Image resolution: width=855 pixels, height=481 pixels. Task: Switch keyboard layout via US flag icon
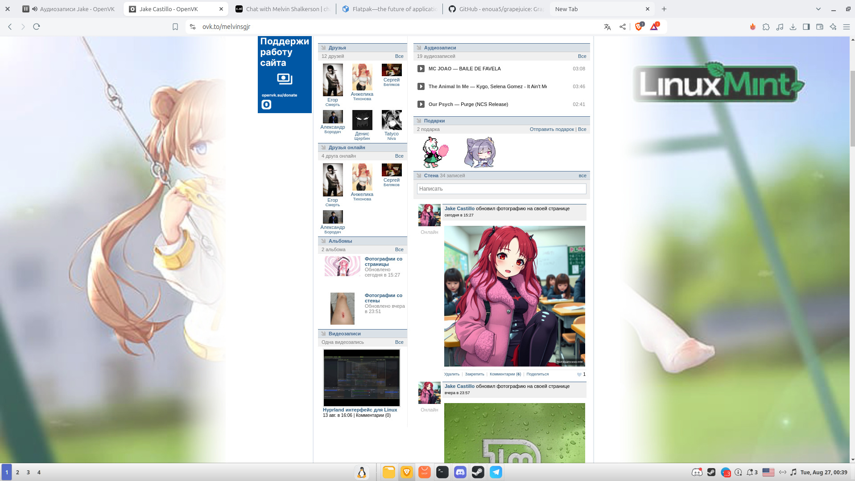click(x=768, y=472)
